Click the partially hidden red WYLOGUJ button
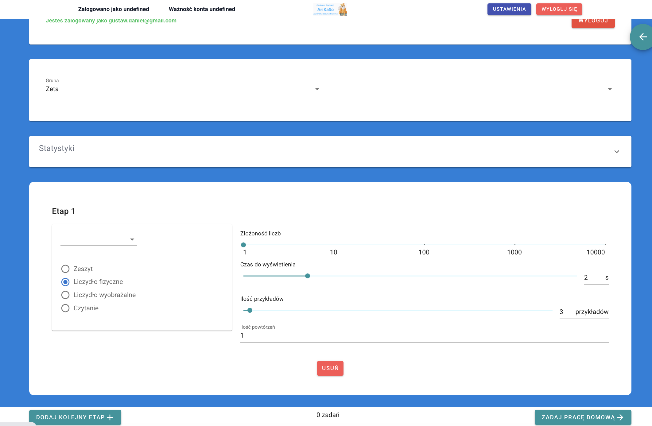The image size is (652, 426). coord(593,23)
